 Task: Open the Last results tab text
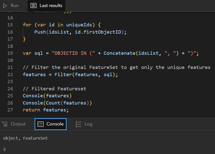click(51, 5)
